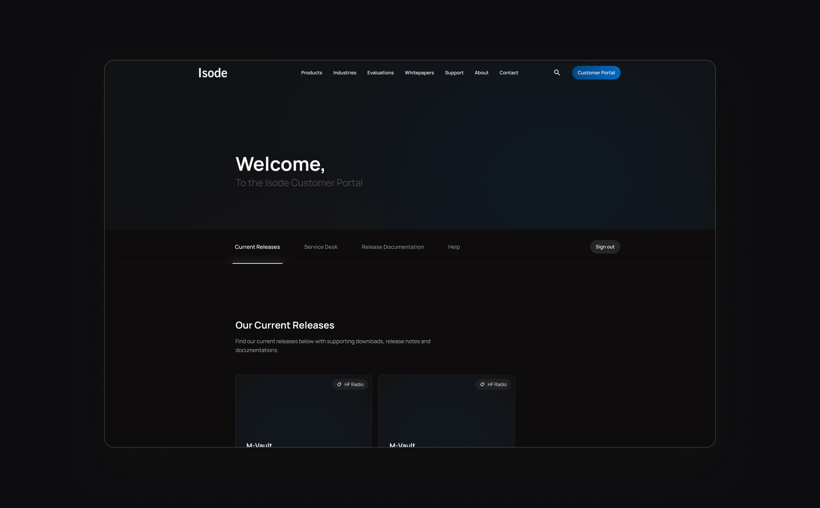Open the Products menu
Viewport: 820px width, 508px height.
[x=311, y=72]
